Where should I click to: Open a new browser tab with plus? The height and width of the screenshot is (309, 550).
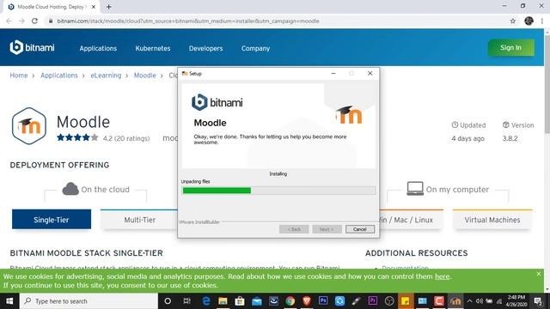(x=109, y=7)
